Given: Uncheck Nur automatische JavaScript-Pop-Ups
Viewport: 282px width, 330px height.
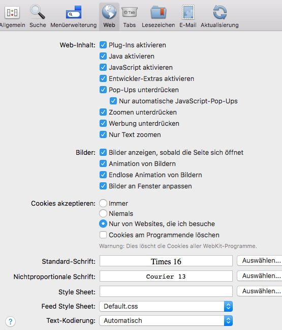Looking at the screenshot, I should 113,101.
